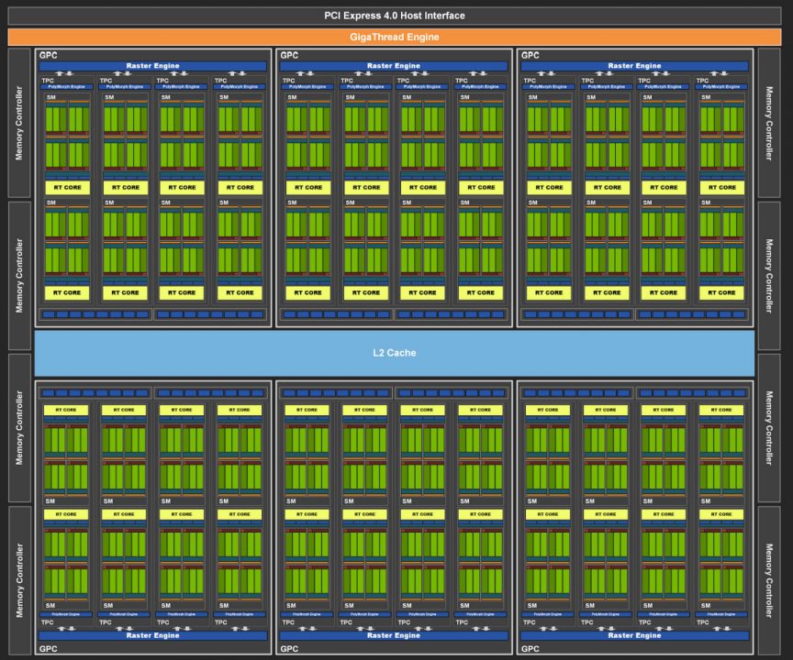Image resolution: width=793 pixels, height=660 pixels.
Task: Click the topmost Memory Controller on the right
Action: coord(770,123)
